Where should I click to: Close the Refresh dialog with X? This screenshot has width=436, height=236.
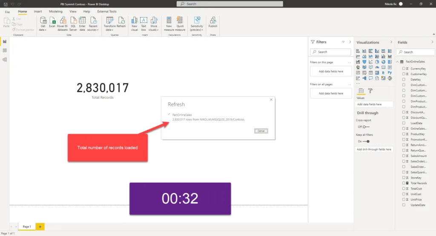271,100
